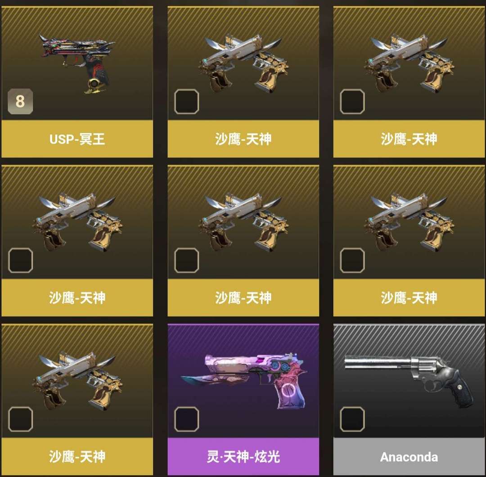Tick checkbox of 沙鹰-天神 card beside USP-冥王
Image resolution: width=486 pixels, height=477 pixels.
(x=187, y=101)
